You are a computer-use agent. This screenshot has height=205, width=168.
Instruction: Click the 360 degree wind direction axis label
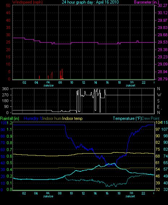point(5,89)
